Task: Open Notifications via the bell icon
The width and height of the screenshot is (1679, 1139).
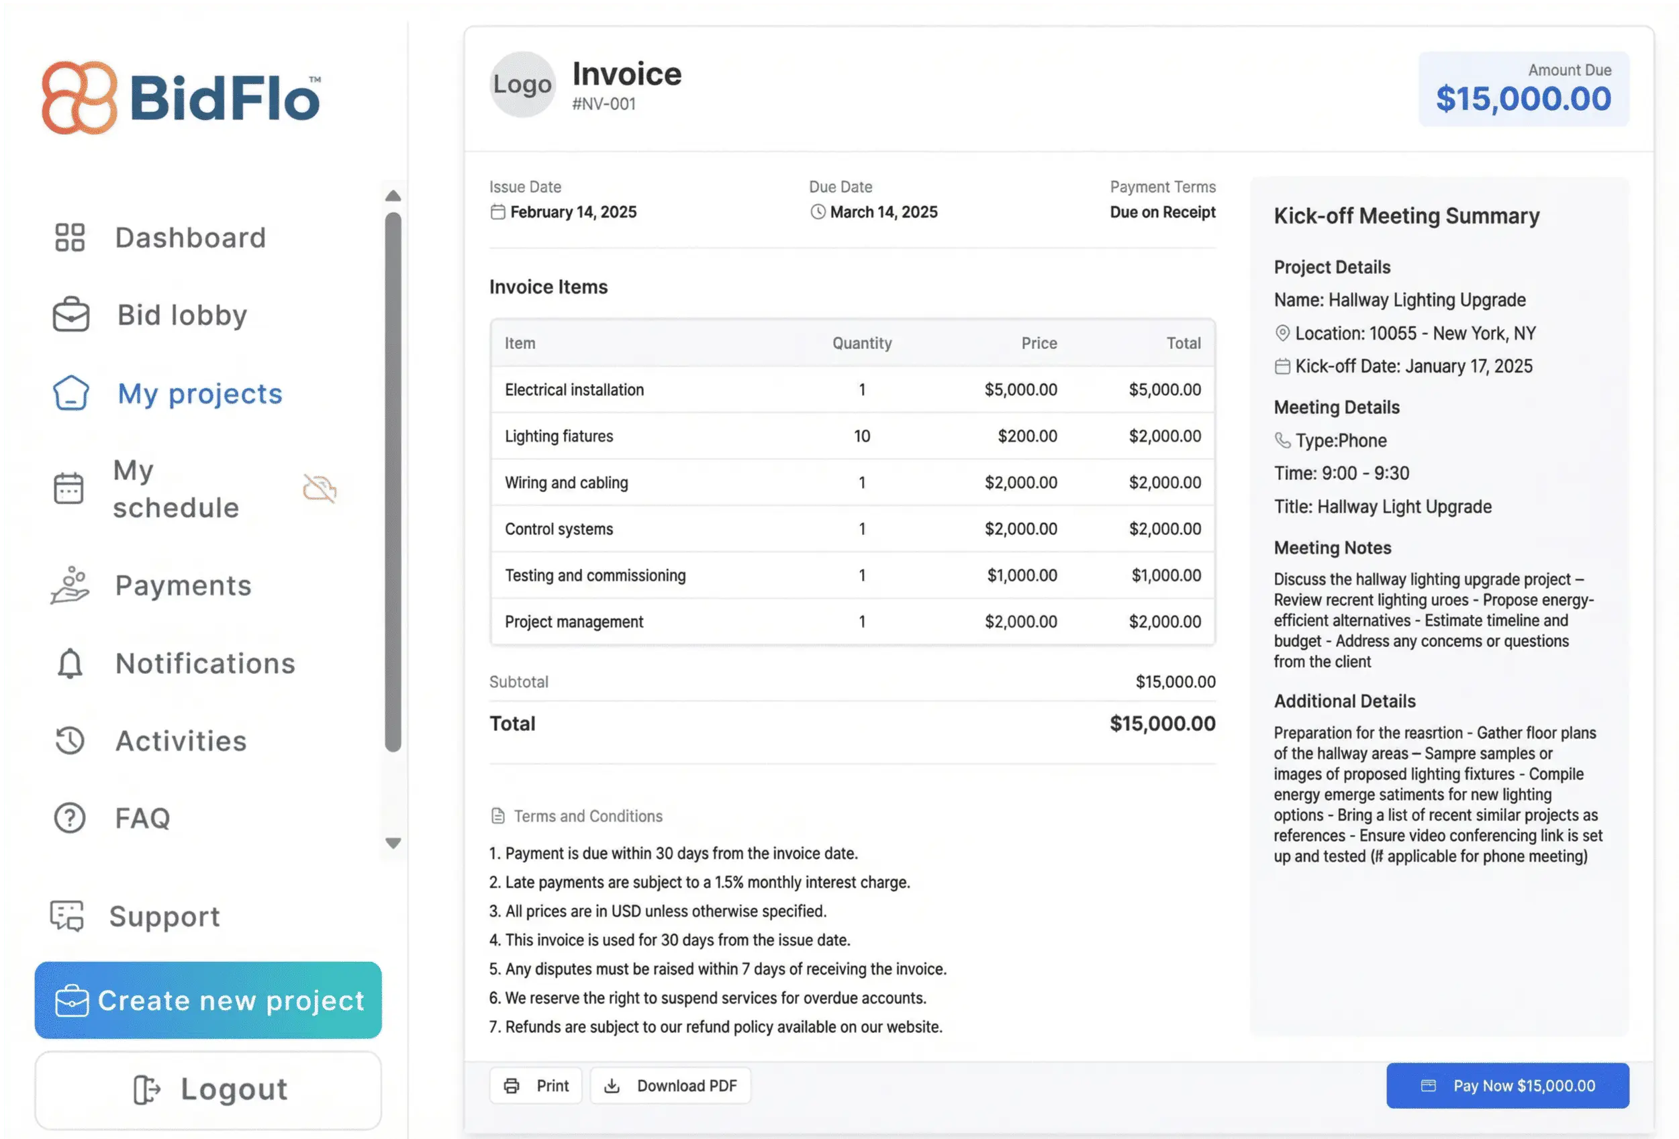Action: click(69, 663)
